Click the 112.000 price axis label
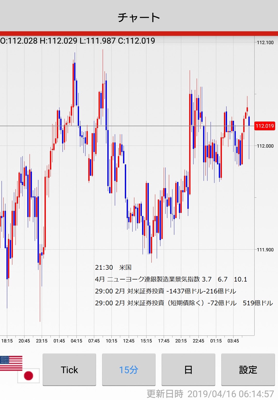Screen dimensions: 278x400 [x=265, y=146]
